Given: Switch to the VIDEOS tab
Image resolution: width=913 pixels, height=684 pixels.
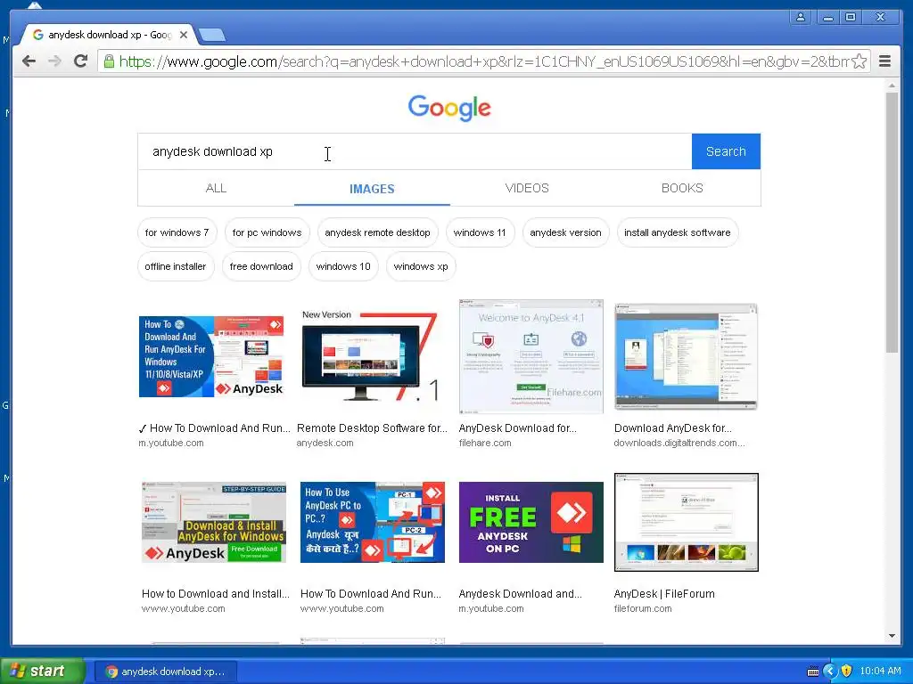Looking at the screenshot, I should click(x=527, y=189).
